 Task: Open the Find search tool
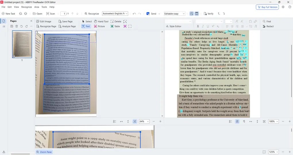click(x=267, y=22)
